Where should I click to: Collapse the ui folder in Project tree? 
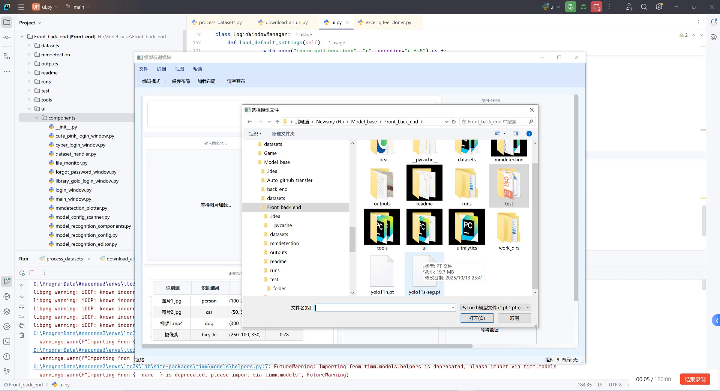pyautogui.click(x=29, y=109)
